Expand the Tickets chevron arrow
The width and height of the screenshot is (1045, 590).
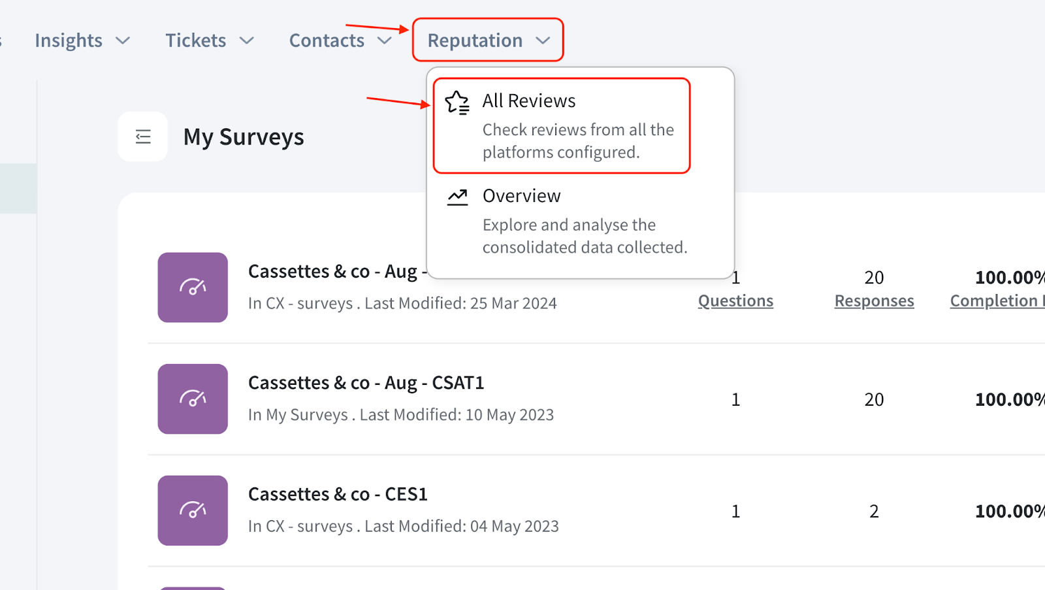point(246,41)
